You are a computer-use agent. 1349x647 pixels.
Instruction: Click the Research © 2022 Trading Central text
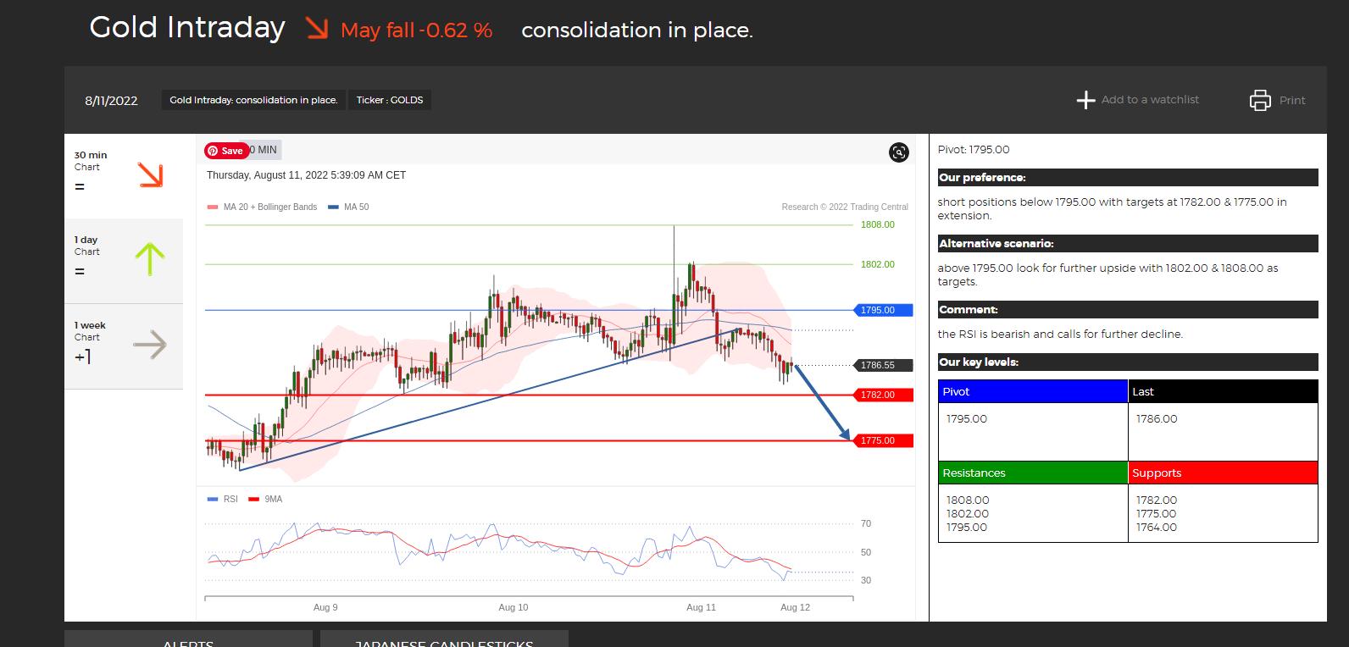[845, 207]
